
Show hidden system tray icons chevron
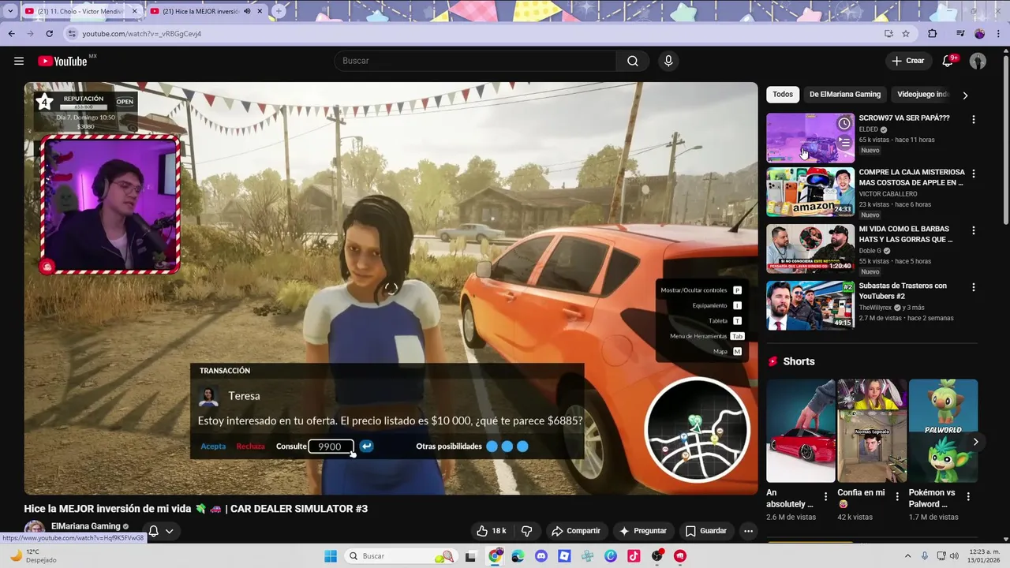pyautogui.click(x=907, y=556)
